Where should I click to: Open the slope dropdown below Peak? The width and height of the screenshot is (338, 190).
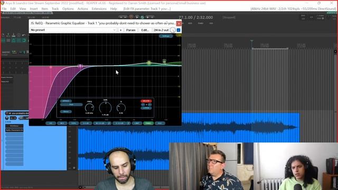tap(65, 111)
